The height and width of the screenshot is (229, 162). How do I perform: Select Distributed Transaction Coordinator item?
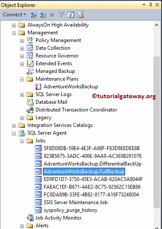(x=76, y=110)
